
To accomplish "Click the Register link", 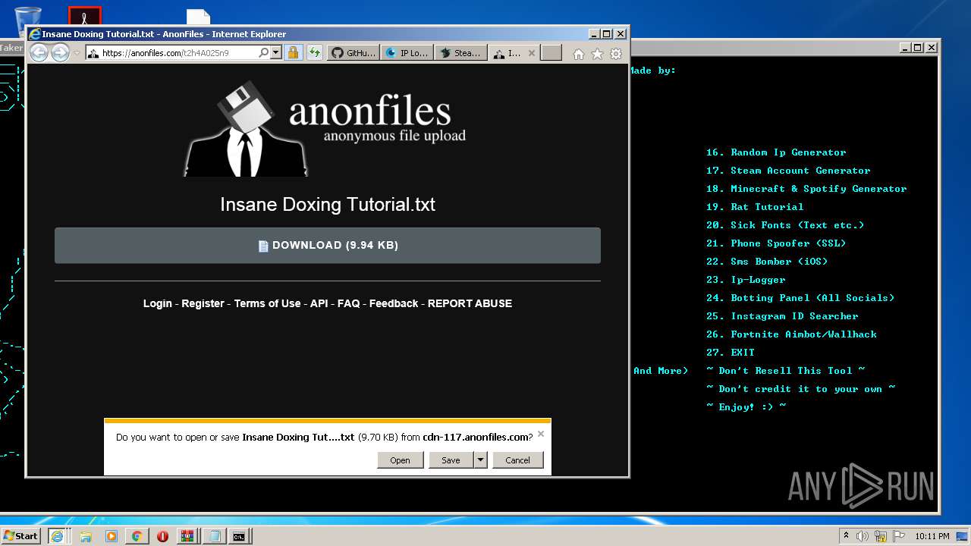I will [x=203, y=303].
